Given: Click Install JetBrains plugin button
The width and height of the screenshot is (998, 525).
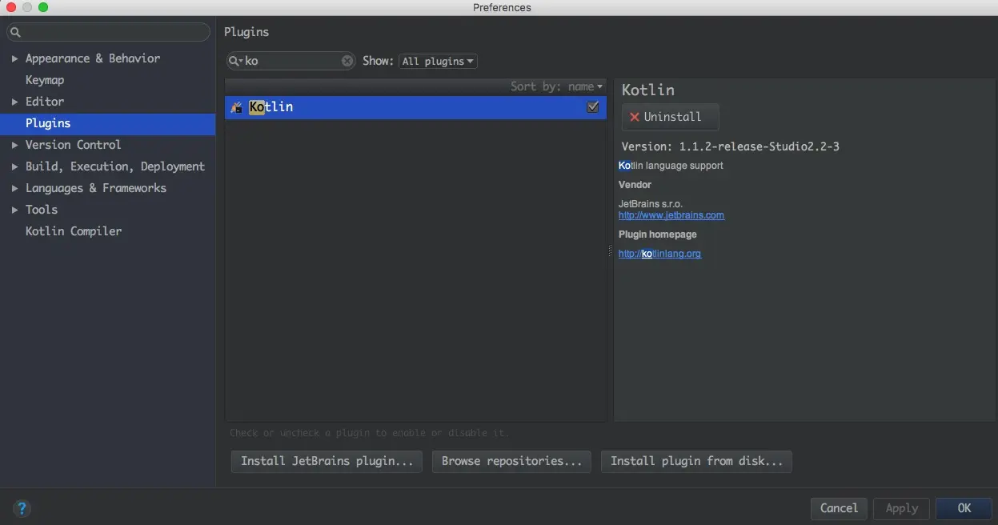Looking at the screenshot, I should pos(327,462).
